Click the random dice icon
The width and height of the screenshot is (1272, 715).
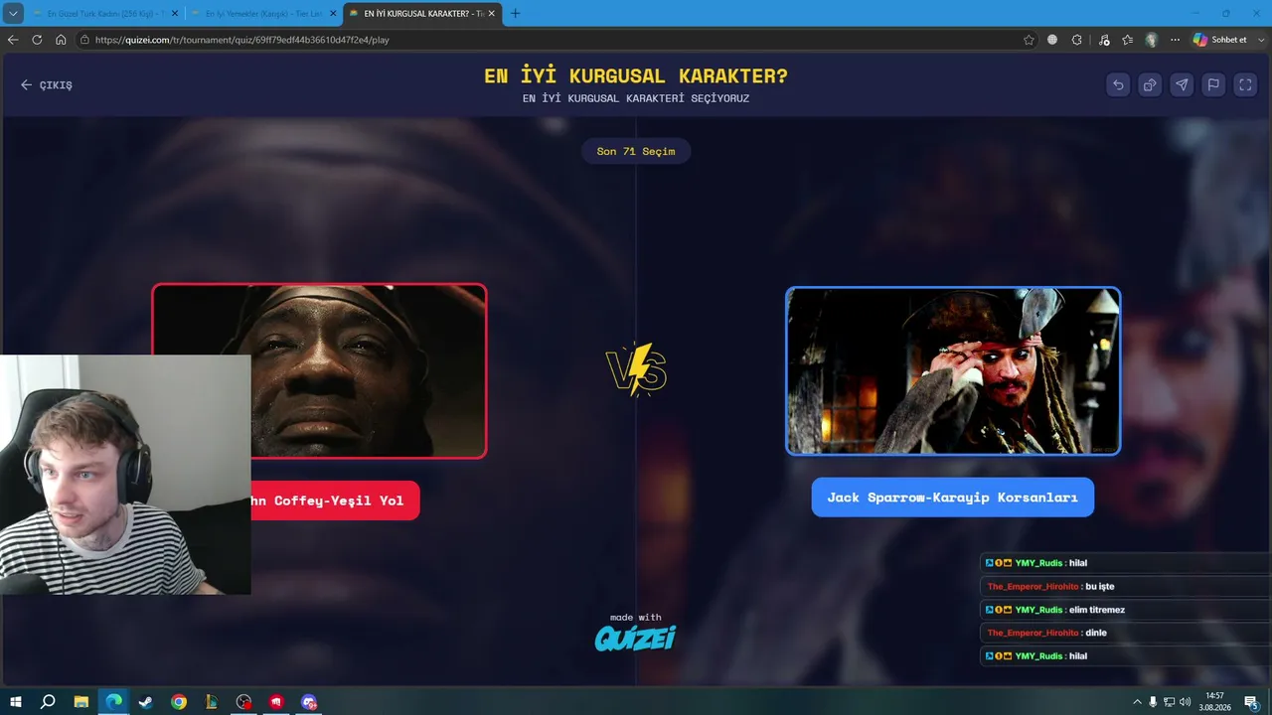1150,84
